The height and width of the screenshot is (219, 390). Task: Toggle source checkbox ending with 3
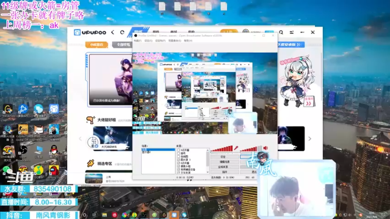178,160
